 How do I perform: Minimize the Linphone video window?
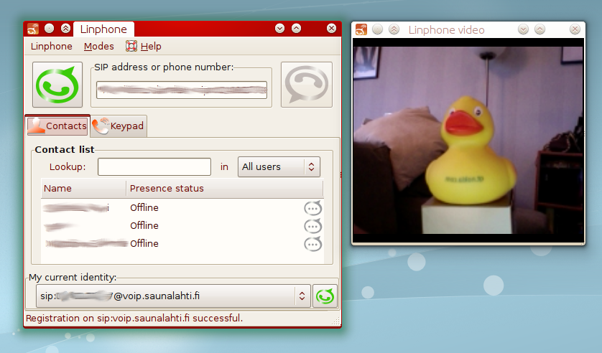523,29
